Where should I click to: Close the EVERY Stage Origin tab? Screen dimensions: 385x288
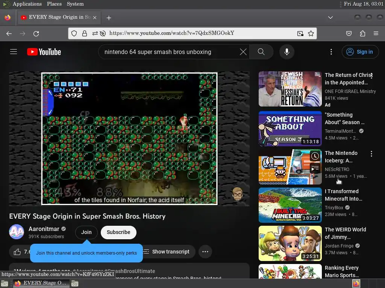(95, 18)
